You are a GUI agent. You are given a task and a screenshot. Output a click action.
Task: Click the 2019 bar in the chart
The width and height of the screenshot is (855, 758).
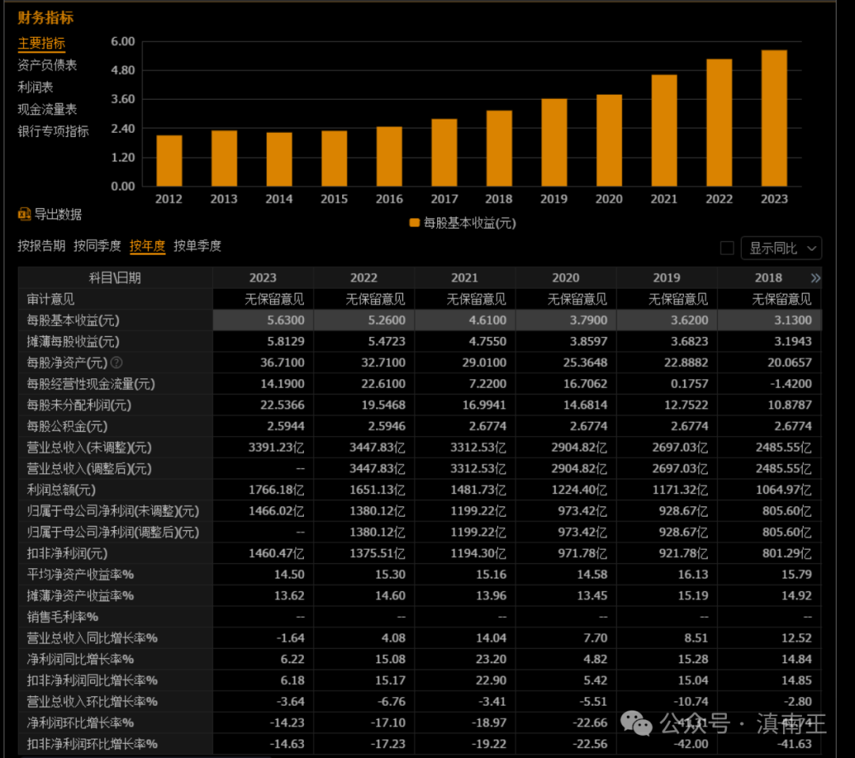point(554,142)
